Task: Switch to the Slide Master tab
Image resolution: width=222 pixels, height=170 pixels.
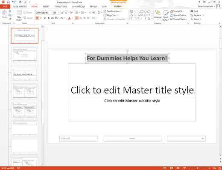Action: point(20,6)
